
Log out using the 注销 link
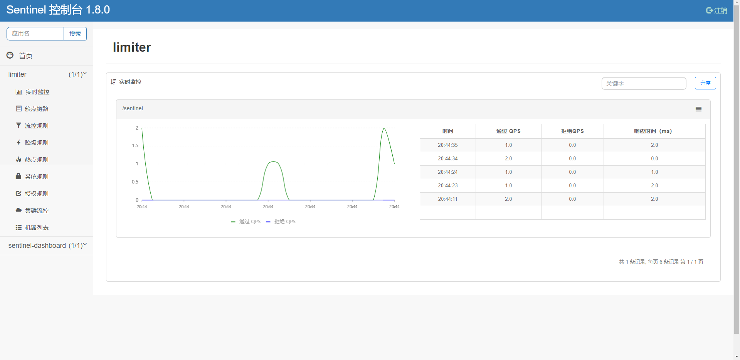click(716, 11)
